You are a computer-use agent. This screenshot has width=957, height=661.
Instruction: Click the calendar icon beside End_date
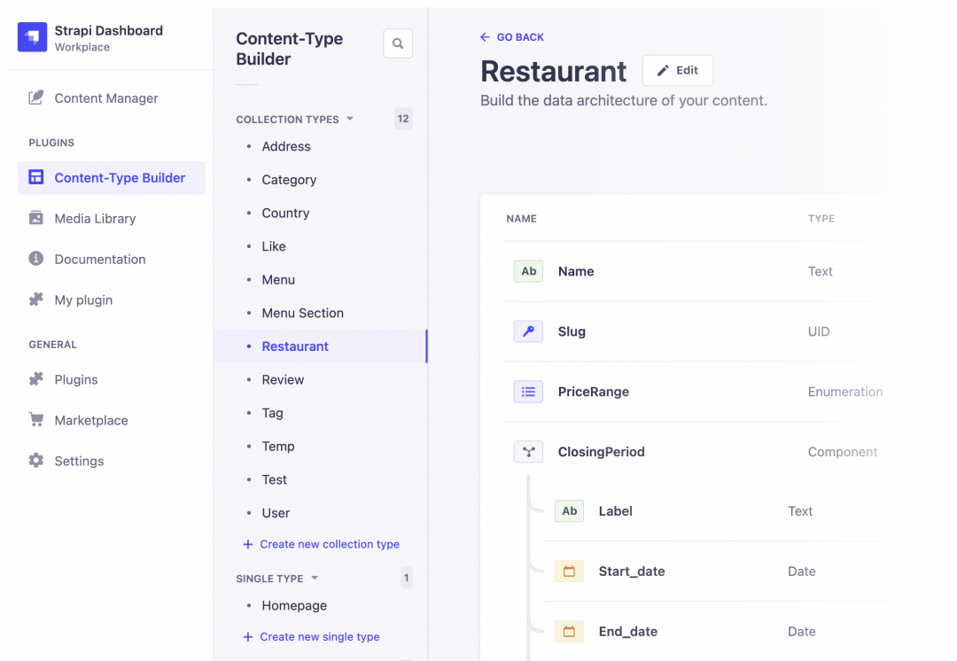[569, 632]
